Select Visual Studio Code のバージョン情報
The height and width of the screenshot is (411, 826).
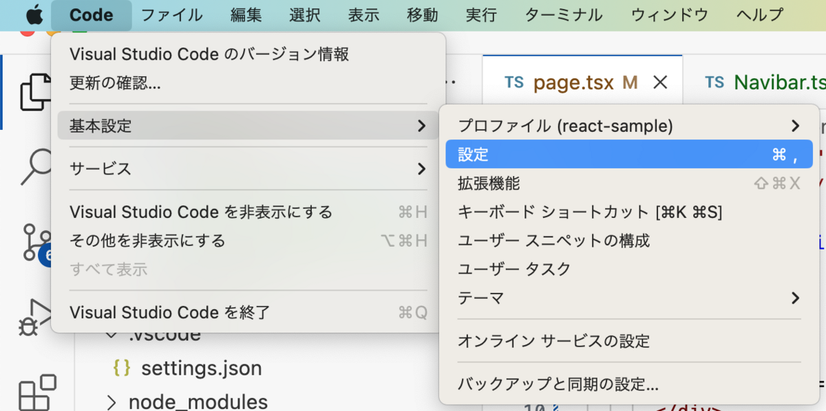pyautogui.click(x=248, y=54)
